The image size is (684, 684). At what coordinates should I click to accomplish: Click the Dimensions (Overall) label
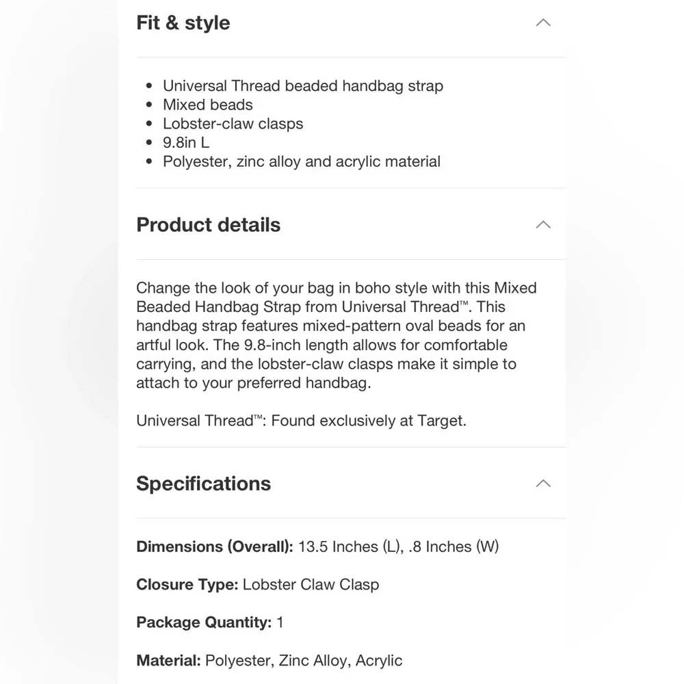click(x=215, y=547)
